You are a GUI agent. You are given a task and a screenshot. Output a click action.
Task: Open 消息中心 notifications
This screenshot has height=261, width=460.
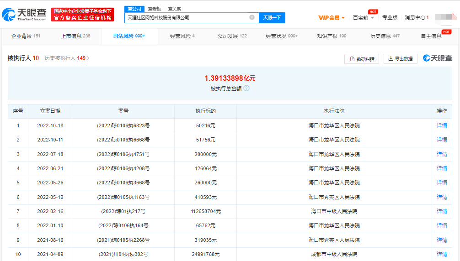[417, 18]
